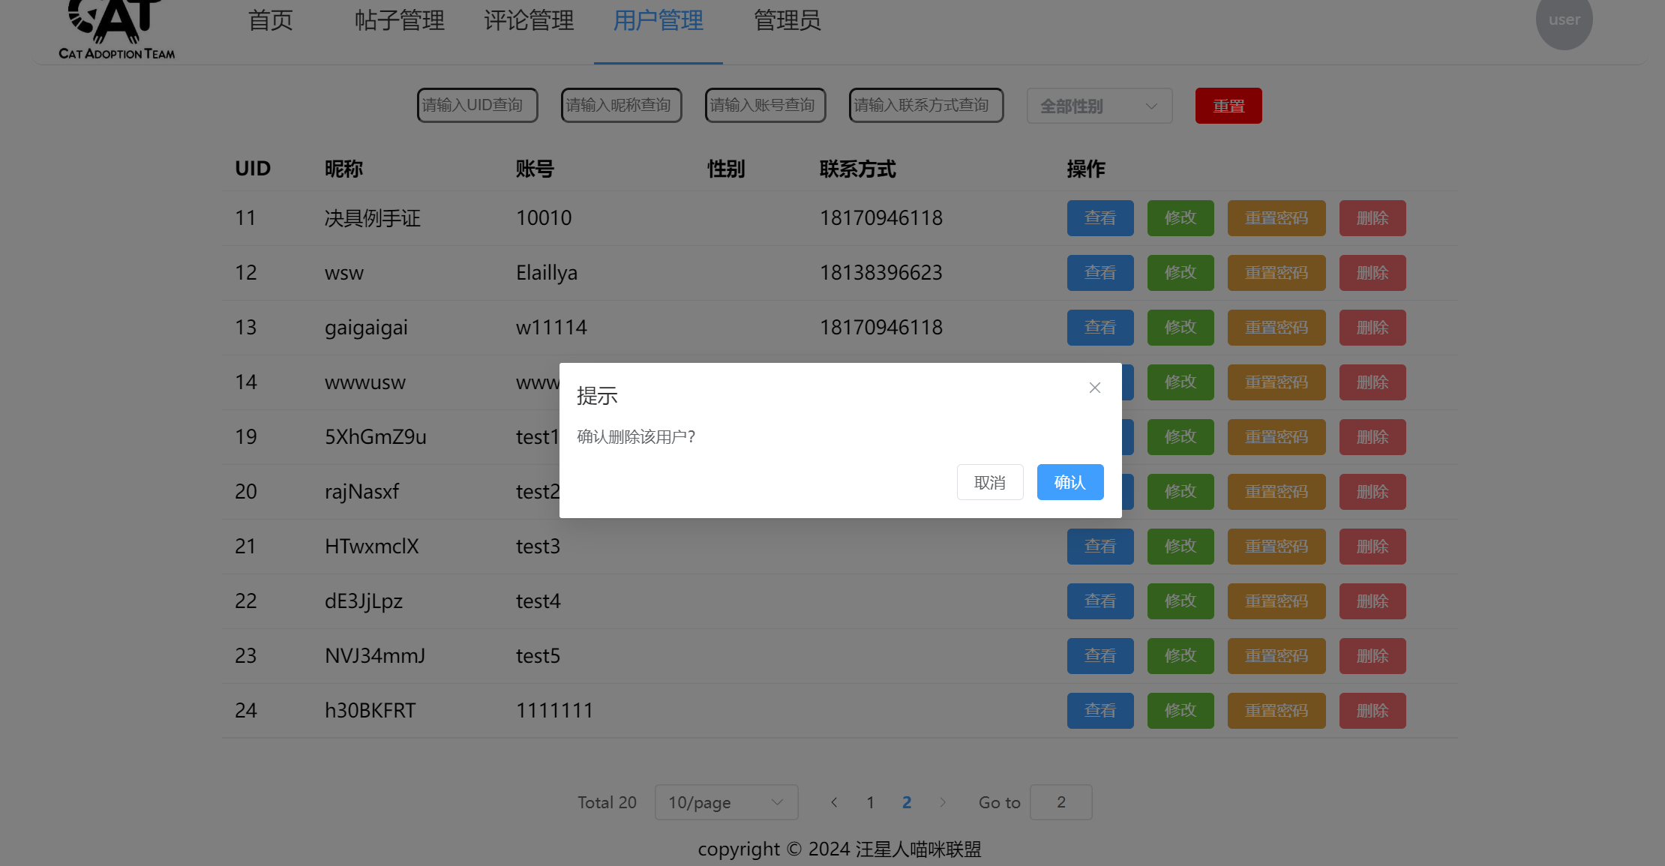The image size is (1665, 866).
Task: Close the 提示 dialog with the X icon
Action: click(x=1094, y=388)
